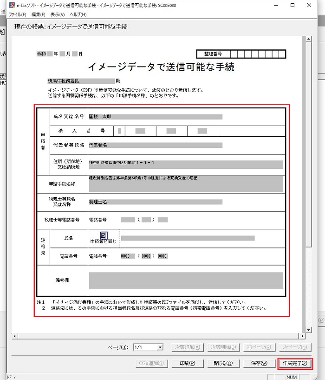Click the disabled CSV追加(S) button
Image resolution: width=325 pixels, height=380 pixels.
(151, 363)
